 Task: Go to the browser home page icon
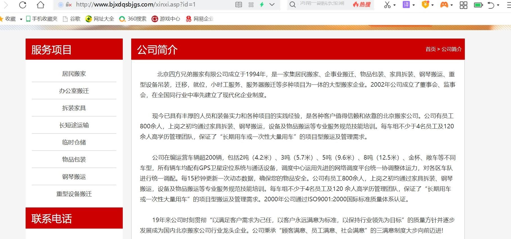coord(41,5)
